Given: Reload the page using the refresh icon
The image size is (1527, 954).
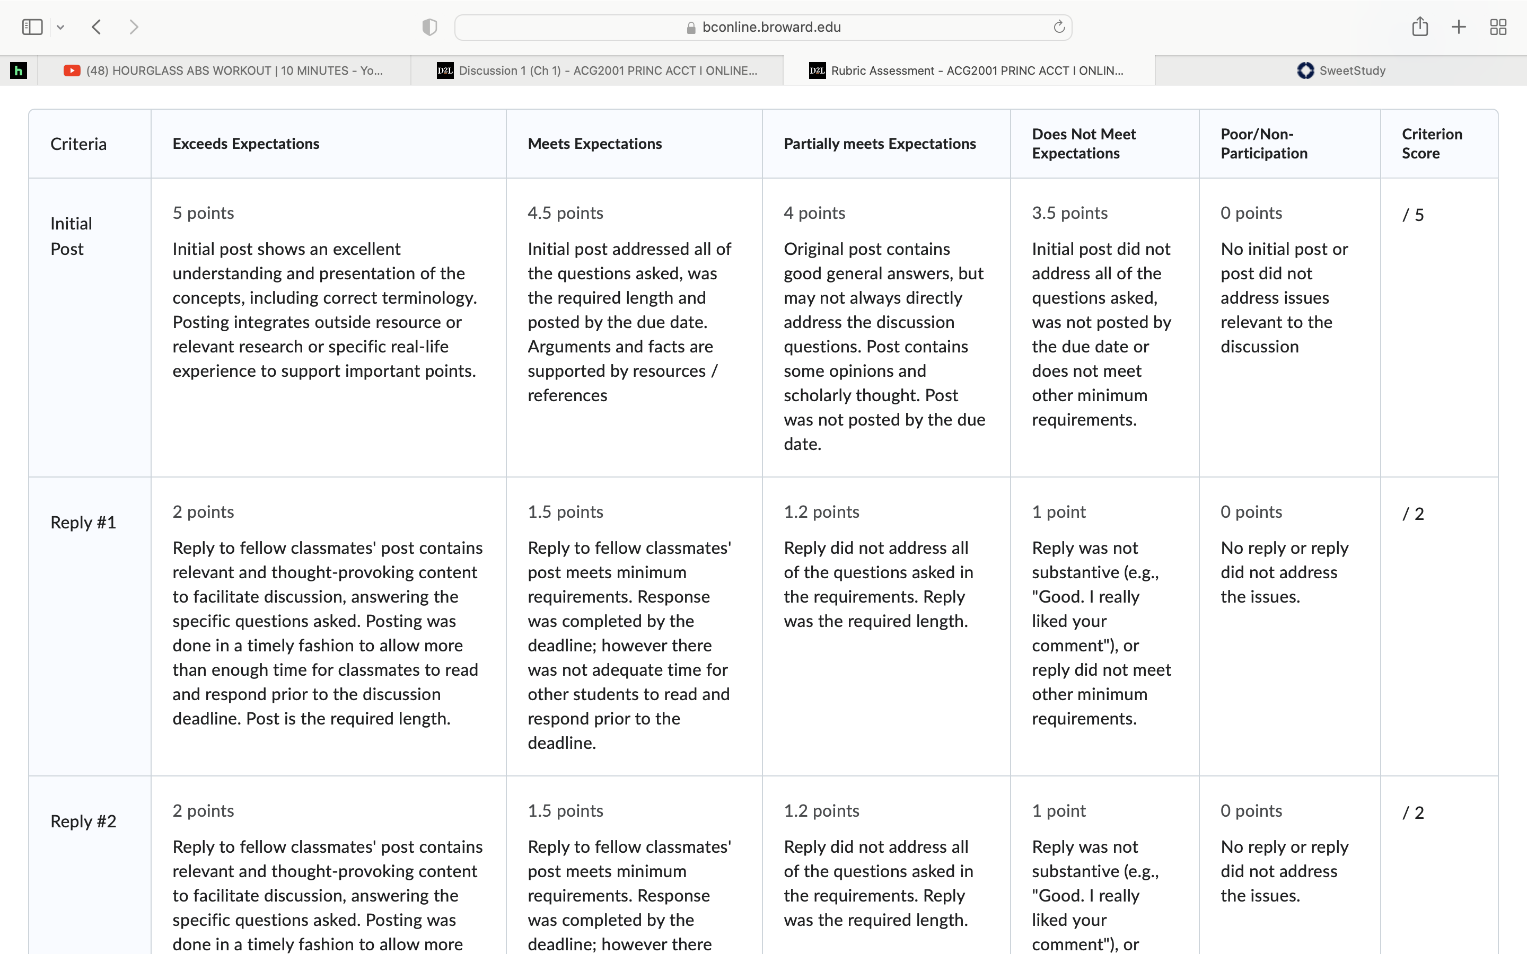Looking at the screenshot, I should pyautogui.click(x=1059, y=27).
